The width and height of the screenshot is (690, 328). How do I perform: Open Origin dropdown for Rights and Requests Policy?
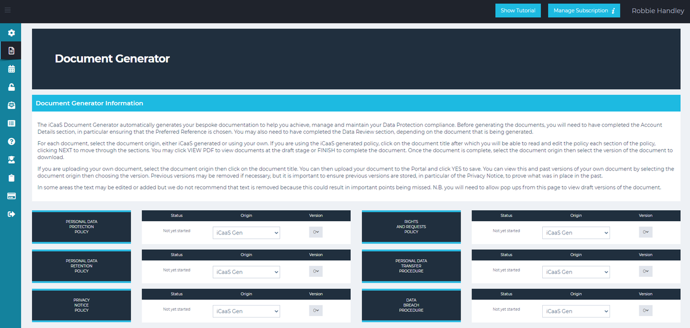576,233
